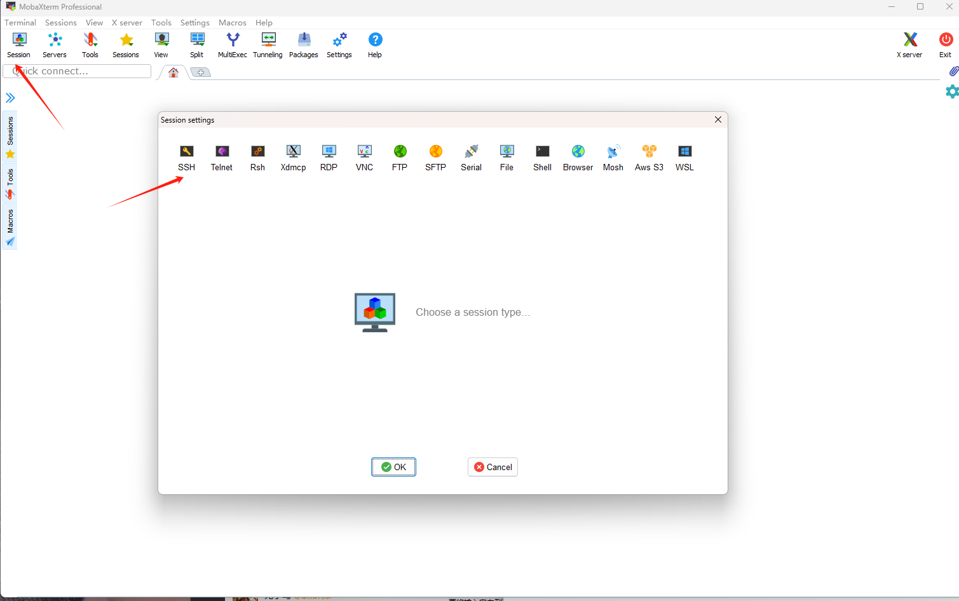Open the X server menu
This screenshot has width=959, height=601.
click(127, 22)
